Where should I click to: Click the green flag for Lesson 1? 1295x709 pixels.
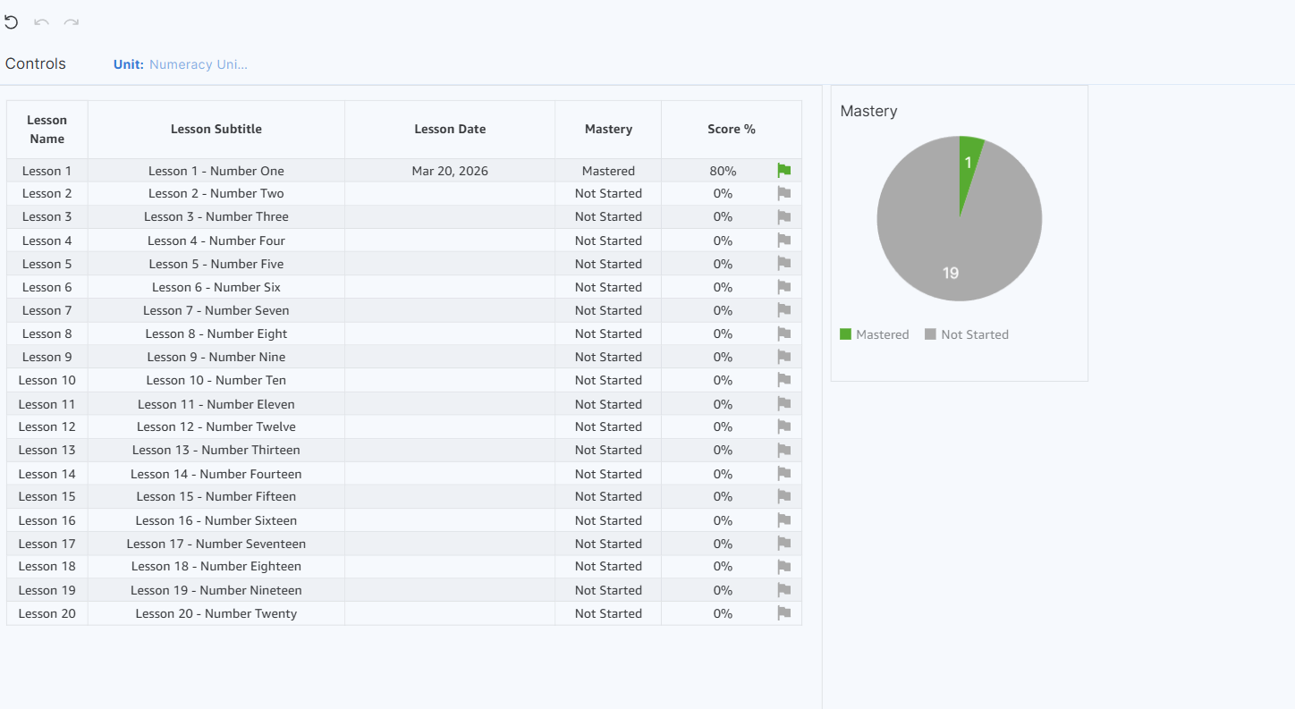point(784,170)
